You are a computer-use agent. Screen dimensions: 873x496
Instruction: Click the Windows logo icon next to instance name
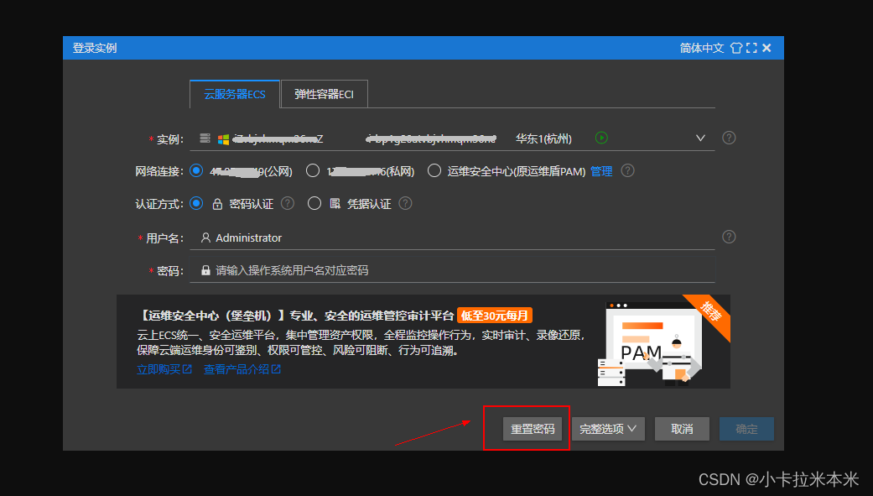point(223,137)
